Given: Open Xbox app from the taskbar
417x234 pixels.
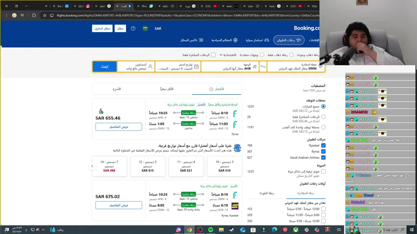Looking at the screenshot, I should (x=296, y=230).
